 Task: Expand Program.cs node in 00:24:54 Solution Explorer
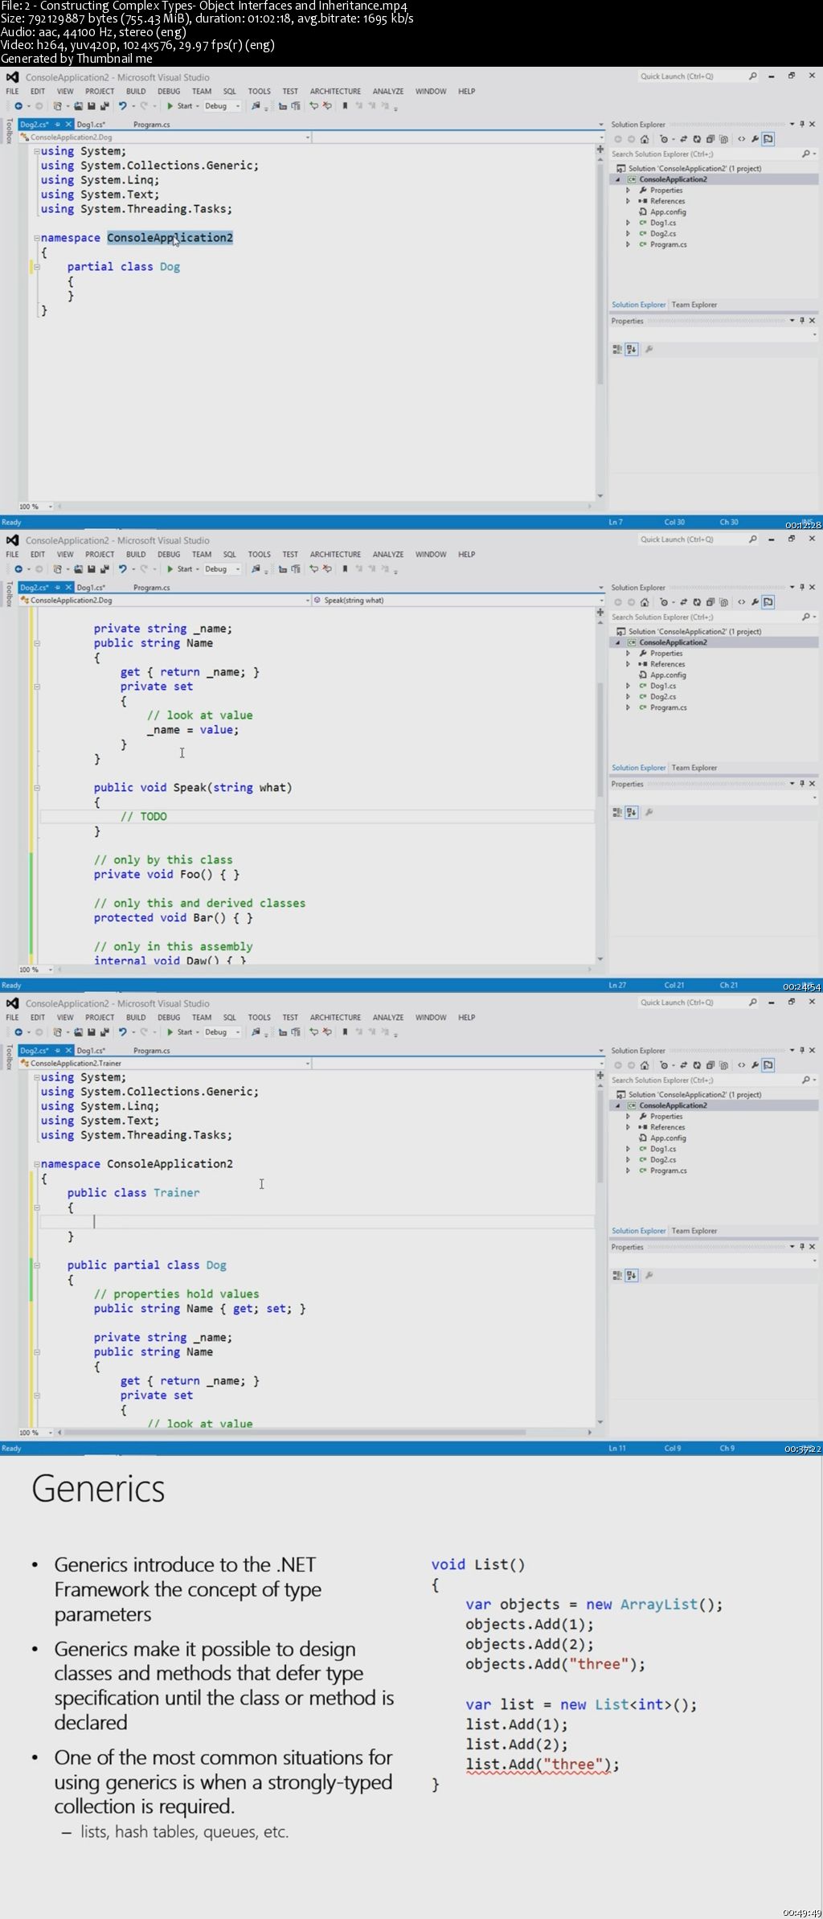pyautogui.click(x=629, y=707)
